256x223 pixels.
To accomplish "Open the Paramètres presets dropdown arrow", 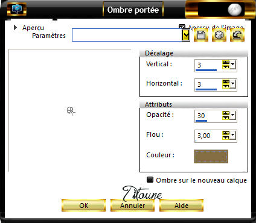I will point(186,35).
